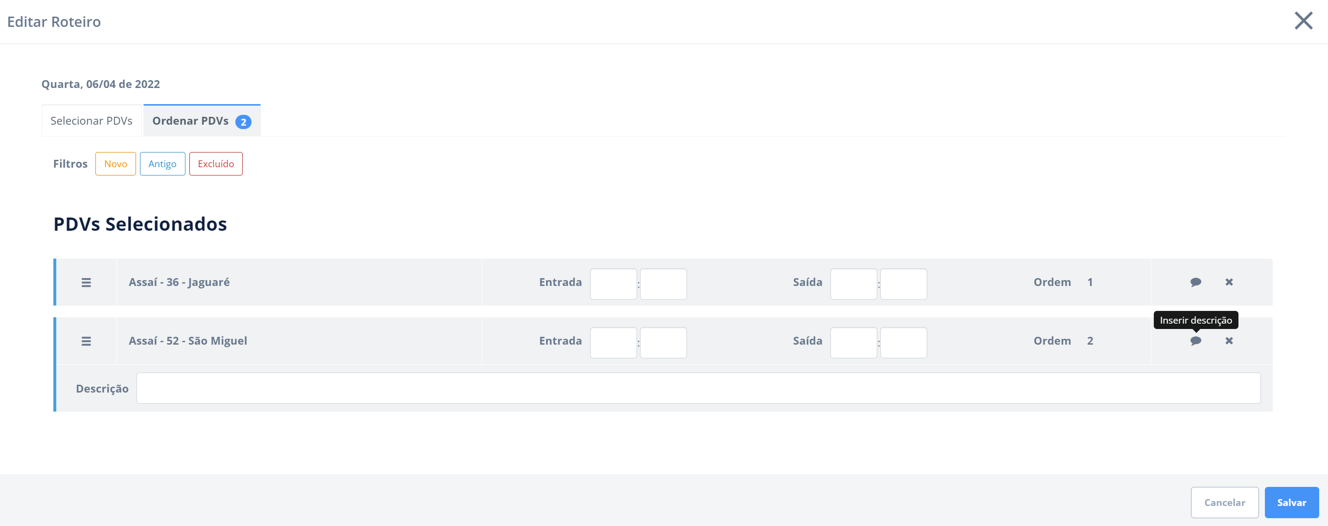Switch to Selecionar PDVs tab
This screenshot has width=1328, height=526.
[x=91, y=121]
